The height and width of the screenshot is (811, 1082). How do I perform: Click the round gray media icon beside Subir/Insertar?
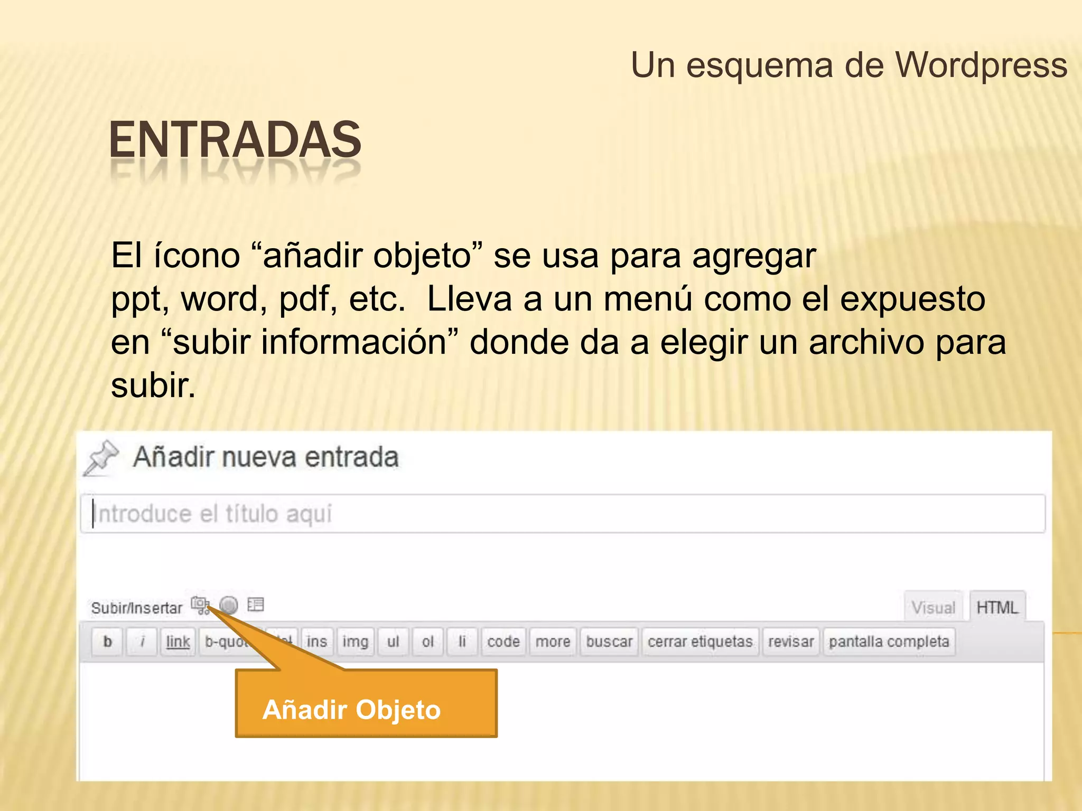[x=229, y=605]
